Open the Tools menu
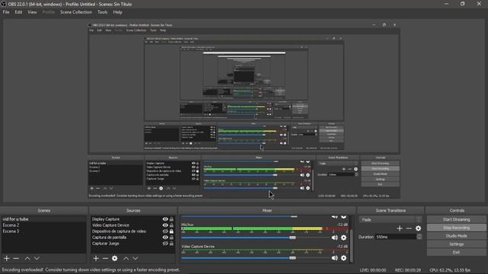Image resolution: width=488 pixels, height=274 pixels. [102, 12]
